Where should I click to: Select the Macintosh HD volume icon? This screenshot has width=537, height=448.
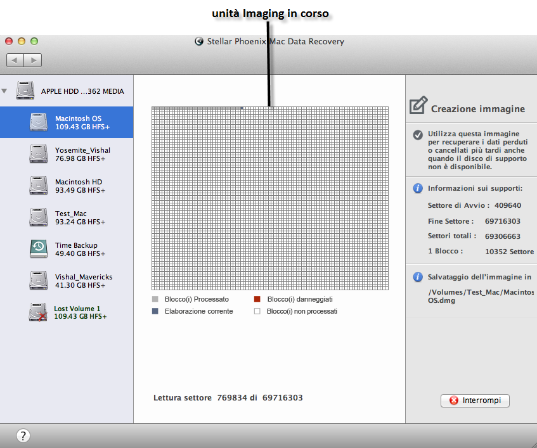tap(38, 185)
